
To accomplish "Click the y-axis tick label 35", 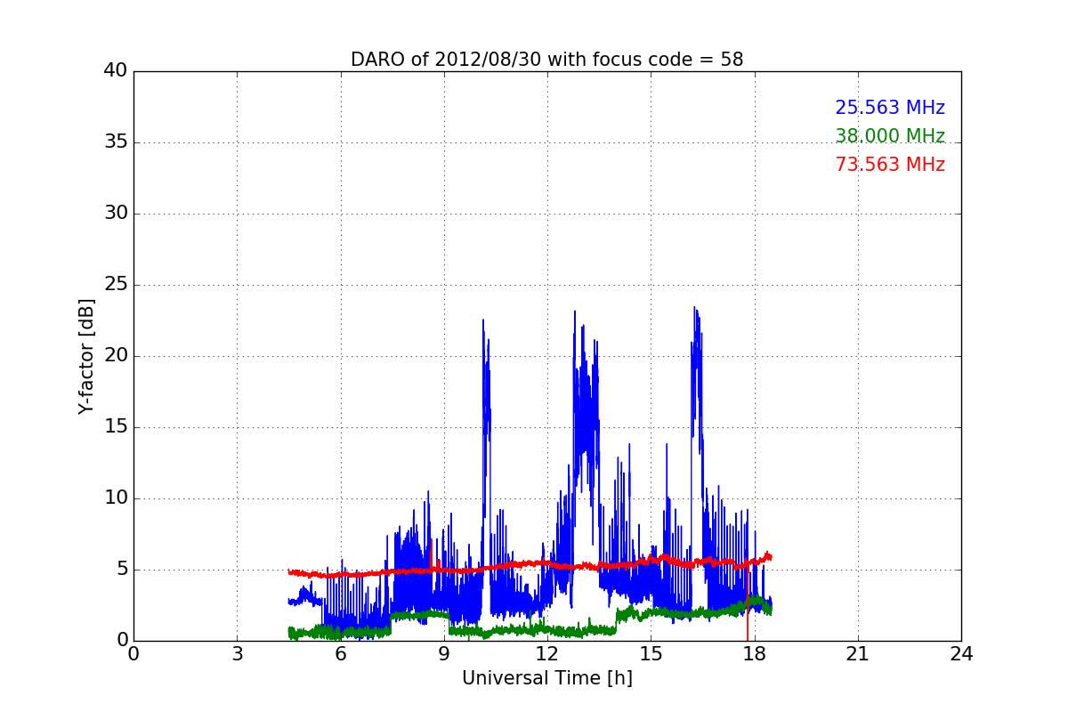I will point(116,142).
